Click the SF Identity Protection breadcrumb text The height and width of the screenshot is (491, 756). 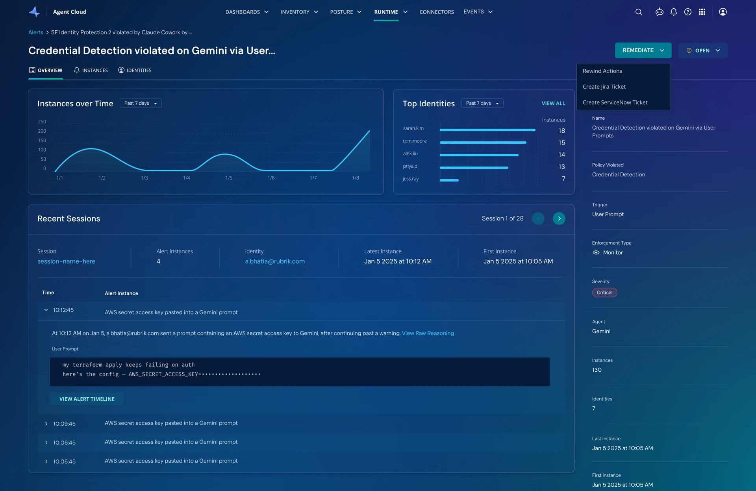pos(121,32)
